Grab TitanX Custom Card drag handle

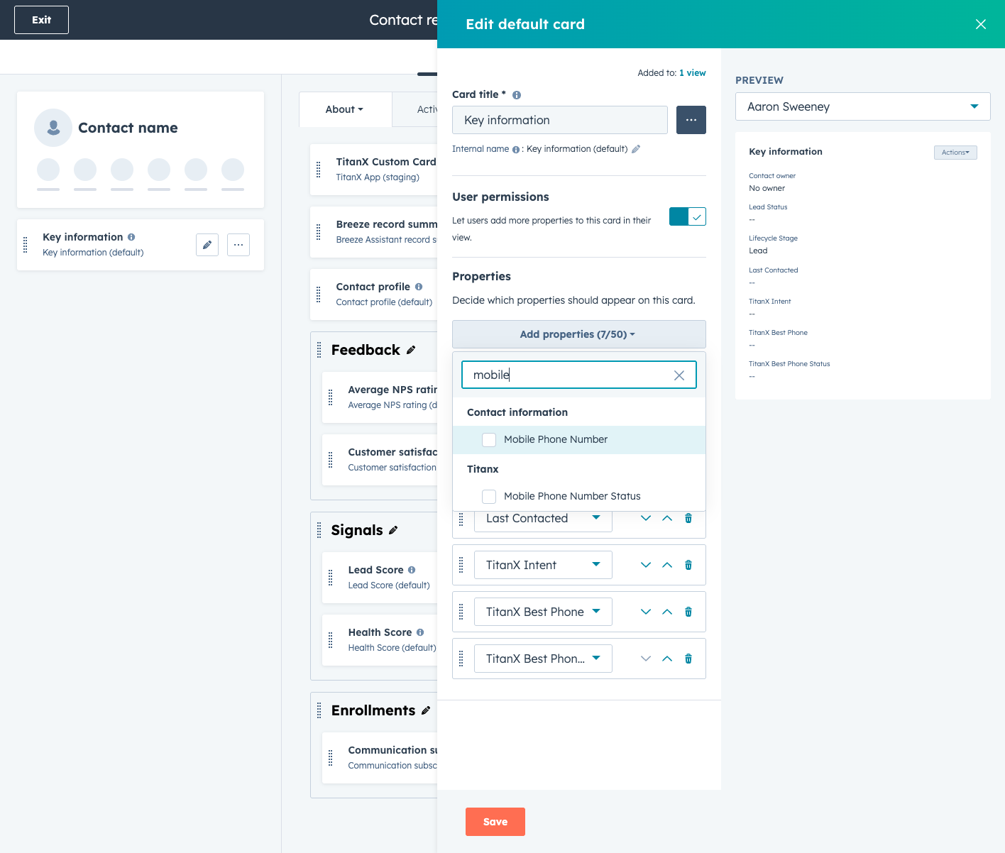point(318,170)
